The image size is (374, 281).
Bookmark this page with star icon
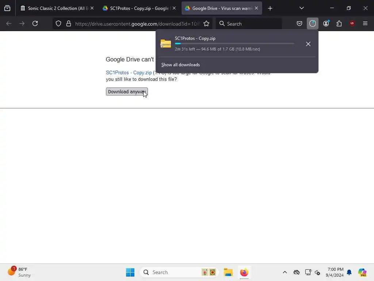(206, 23)
